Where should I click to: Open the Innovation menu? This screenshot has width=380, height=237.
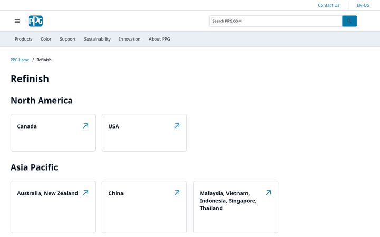(x=130, y=39)
